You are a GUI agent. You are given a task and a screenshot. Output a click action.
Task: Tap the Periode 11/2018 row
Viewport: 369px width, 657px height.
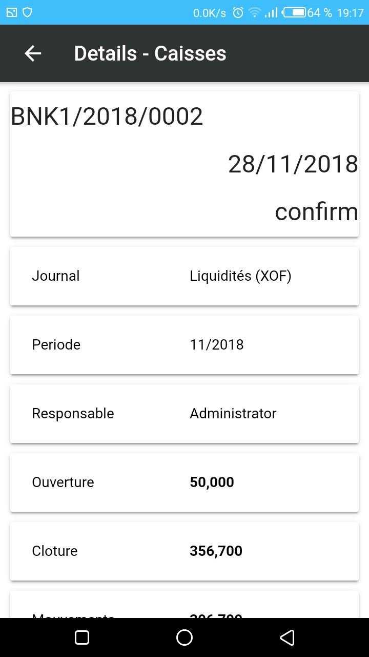(184, 345)
